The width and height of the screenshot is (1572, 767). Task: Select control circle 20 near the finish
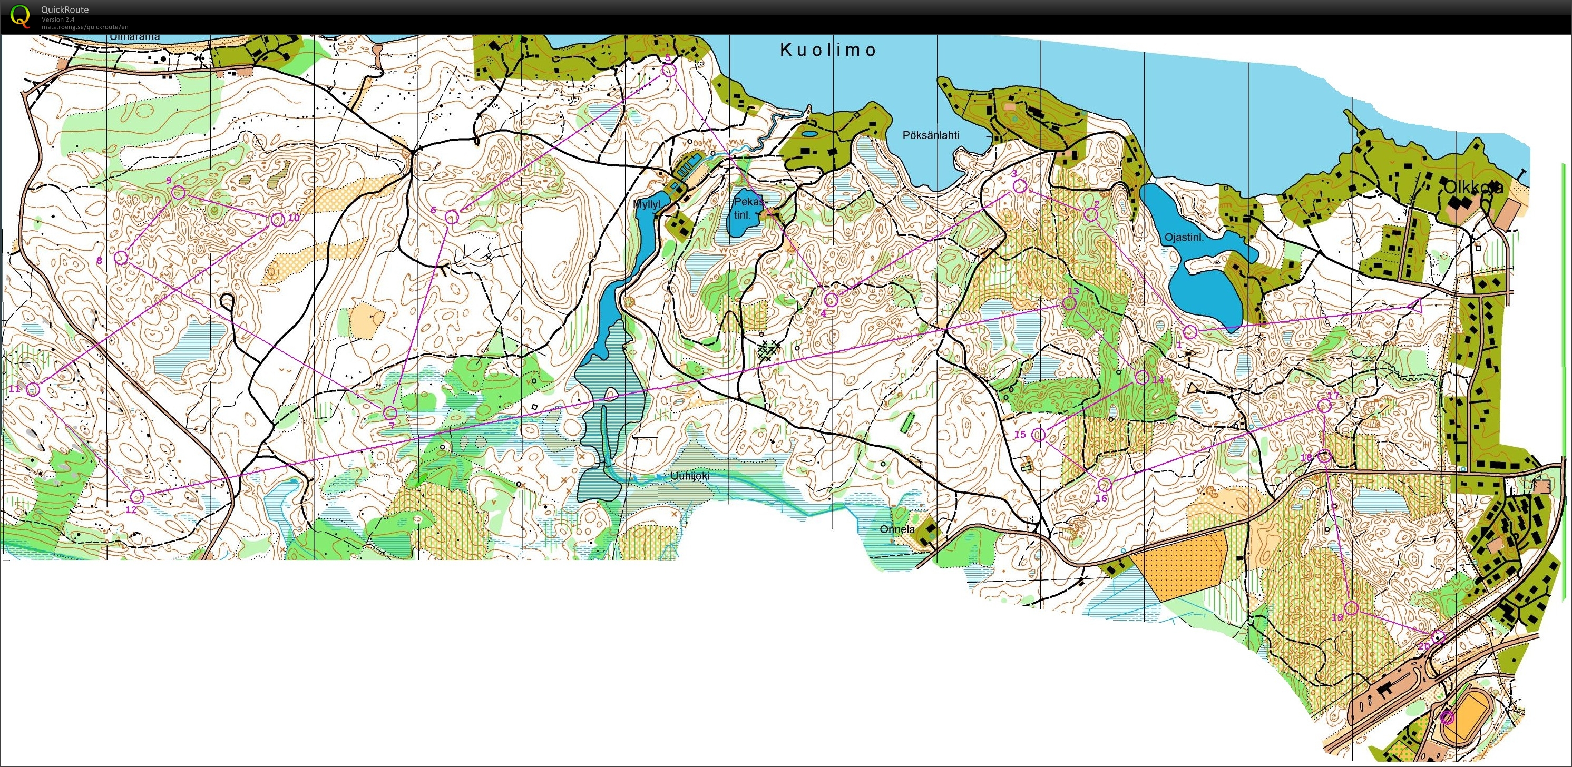click(x=1438, y=636)
